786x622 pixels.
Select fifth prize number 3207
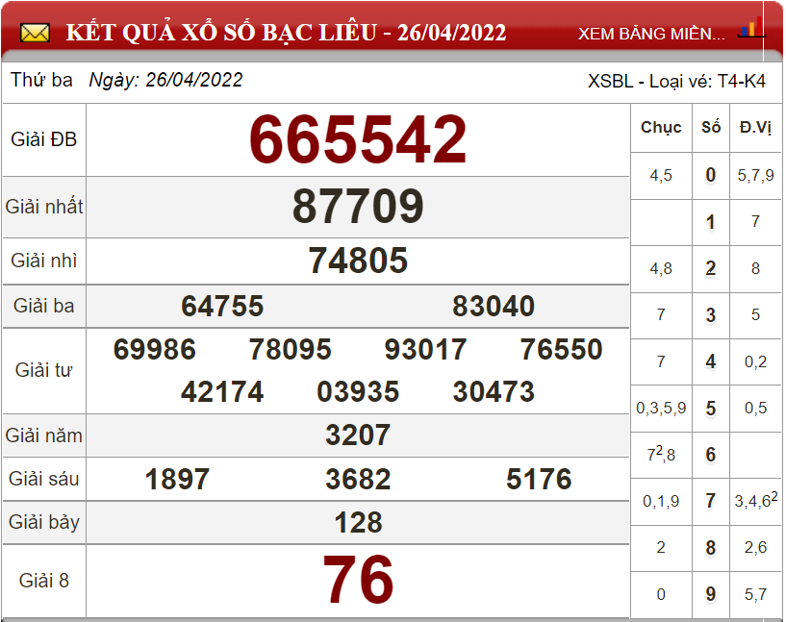pyautogui.click(x=358, y=435)
